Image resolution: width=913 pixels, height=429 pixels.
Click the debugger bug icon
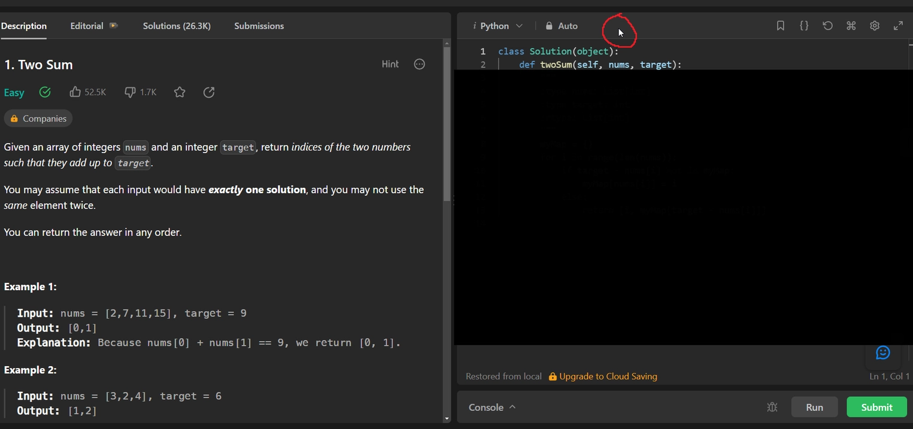772,407
